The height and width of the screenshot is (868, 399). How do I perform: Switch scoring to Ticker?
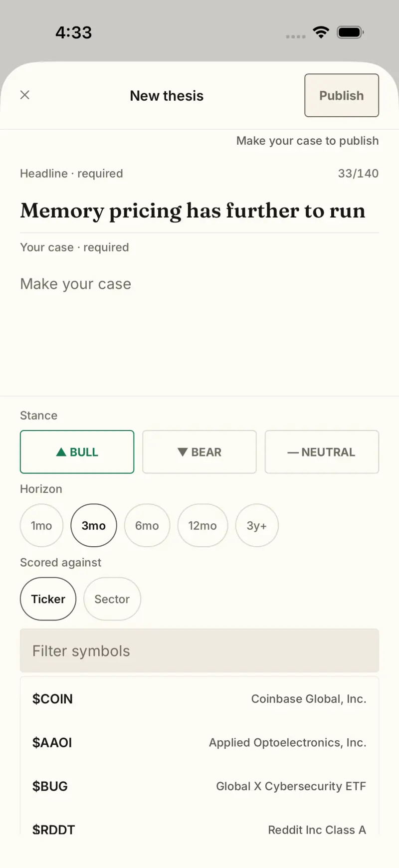tap(48, 599)
